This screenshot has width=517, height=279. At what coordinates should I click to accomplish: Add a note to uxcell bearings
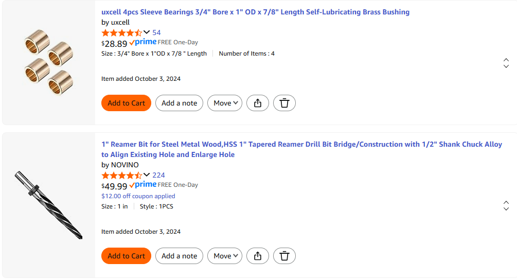(180, 103)
